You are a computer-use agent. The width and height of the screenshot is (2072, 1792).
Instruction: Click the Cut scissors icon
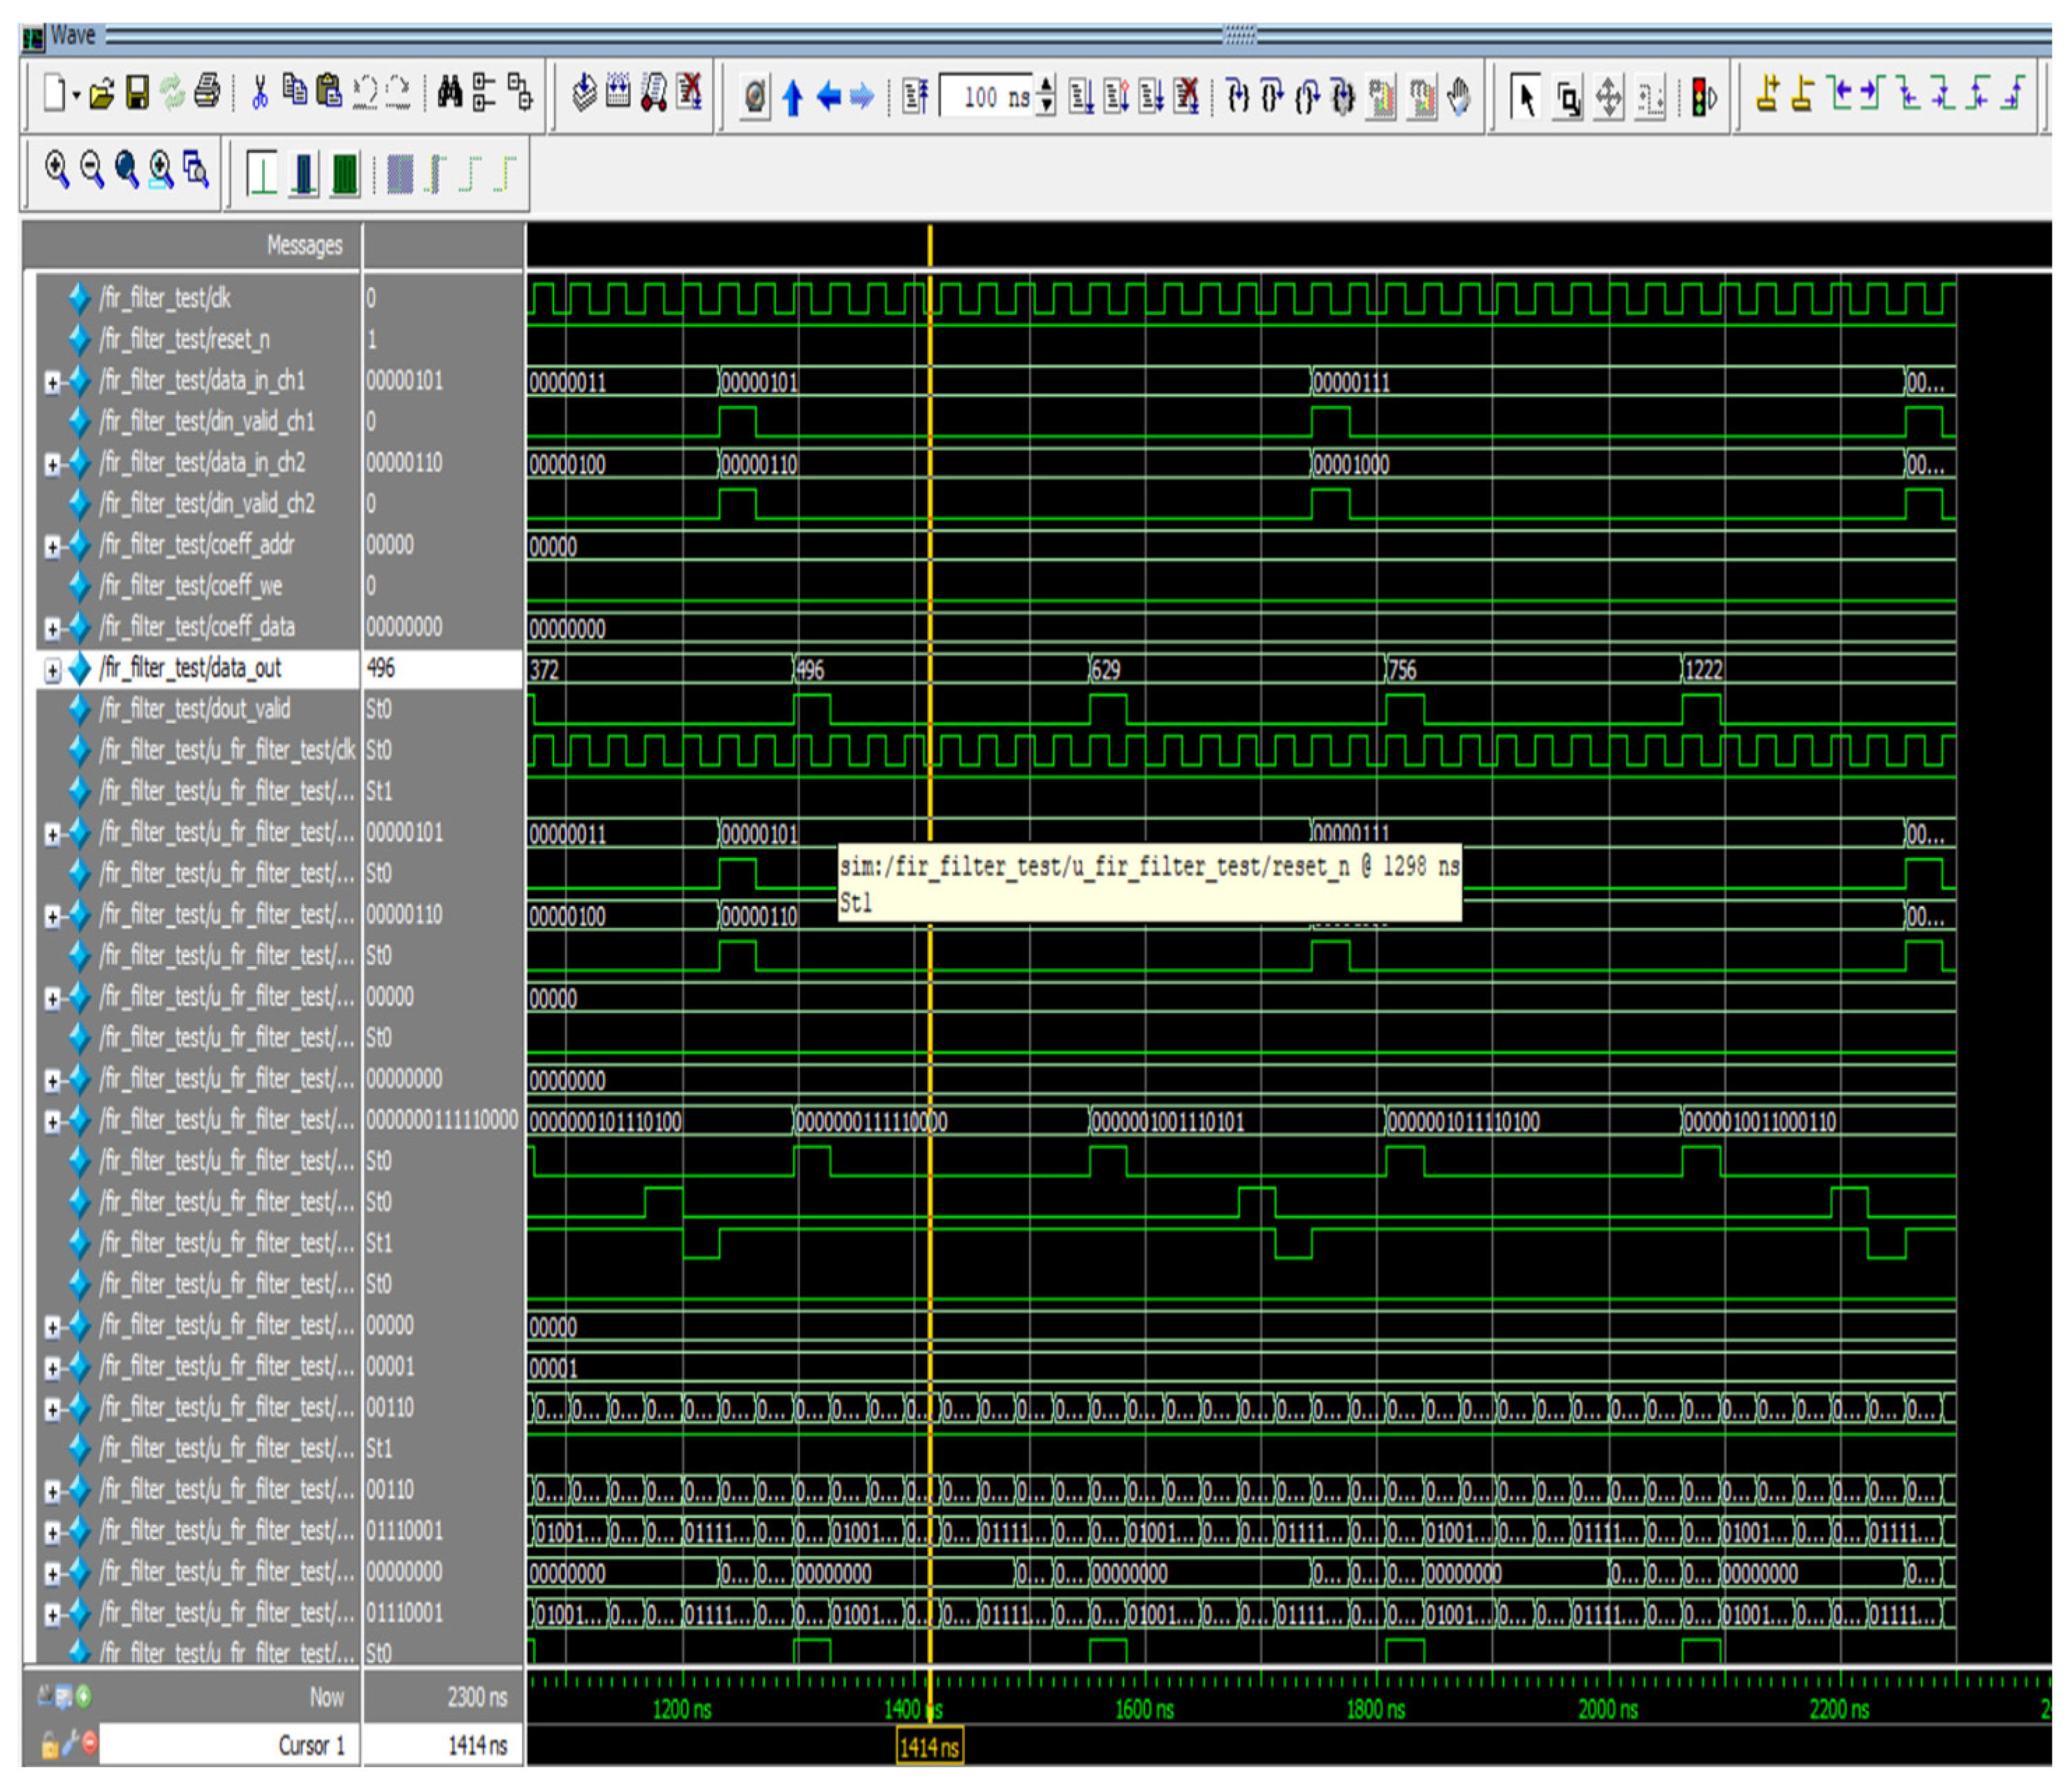tap(260, 94)
